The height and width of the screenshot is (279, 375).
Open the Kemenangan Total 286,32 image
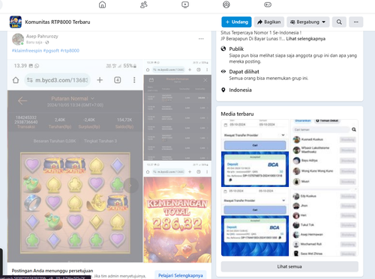point(178,212)
